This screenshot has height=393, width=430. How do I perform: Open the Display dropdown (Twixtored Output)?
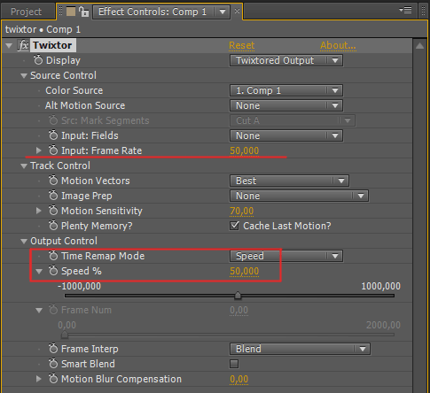(286, 60)
